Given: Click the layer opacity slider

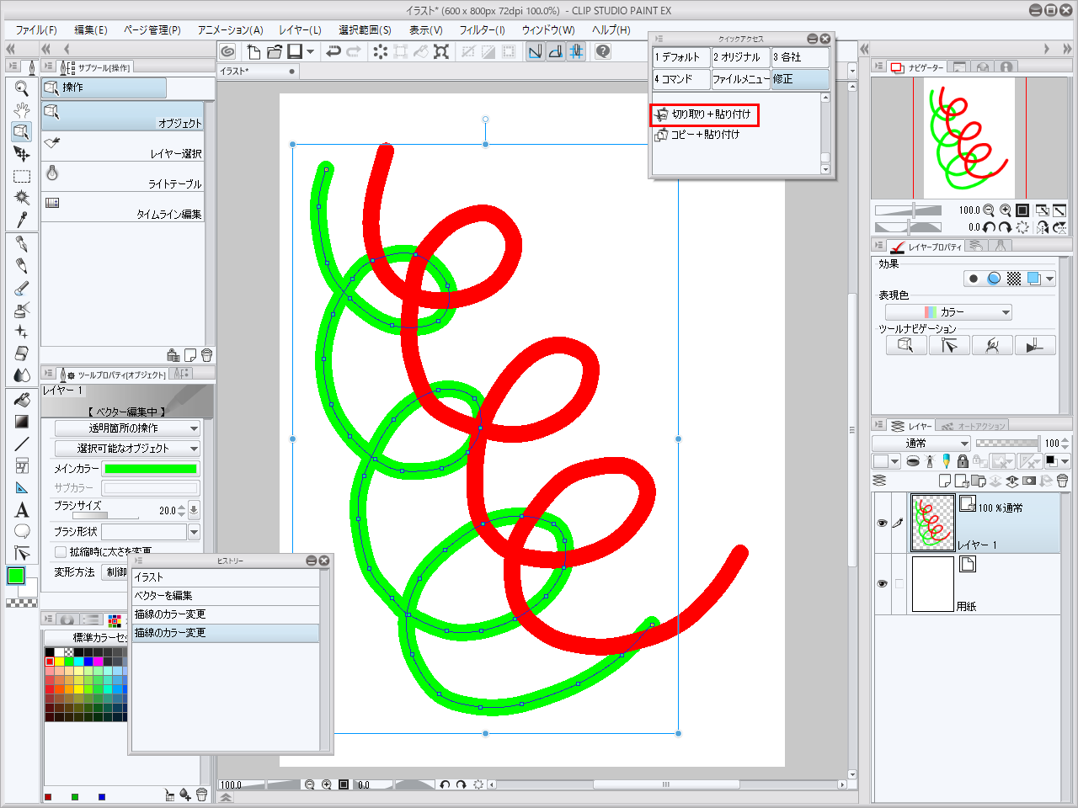Looking at the screenshot, I should point(1007,443).
